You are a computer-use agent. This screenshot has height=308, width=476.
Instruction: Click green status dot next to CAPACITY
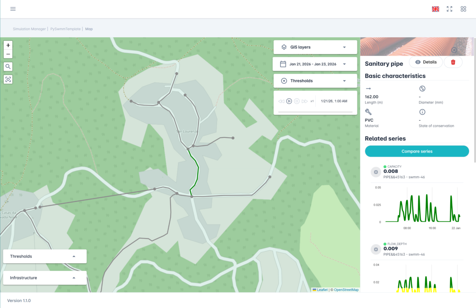385,166
